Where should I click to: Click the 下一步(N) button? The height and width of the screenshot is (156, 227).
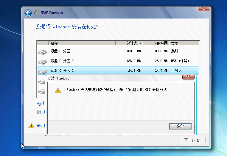click(192, 140)
